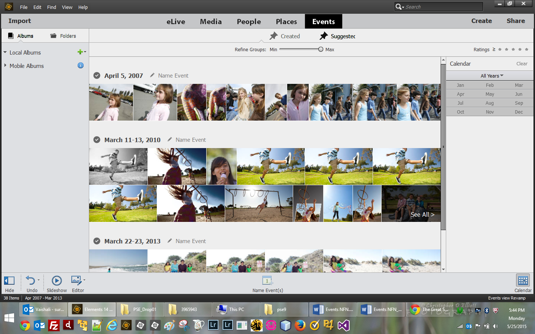Click the Elements Organizer logo icon
The image size is (535, 334).
(x=9, y=7)
